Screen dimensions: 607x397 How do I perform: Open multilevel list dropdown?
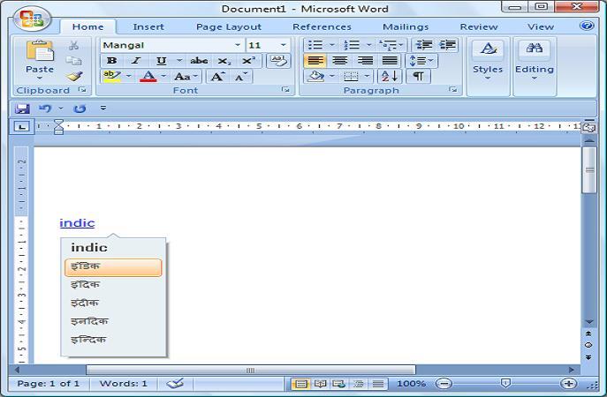401,45
